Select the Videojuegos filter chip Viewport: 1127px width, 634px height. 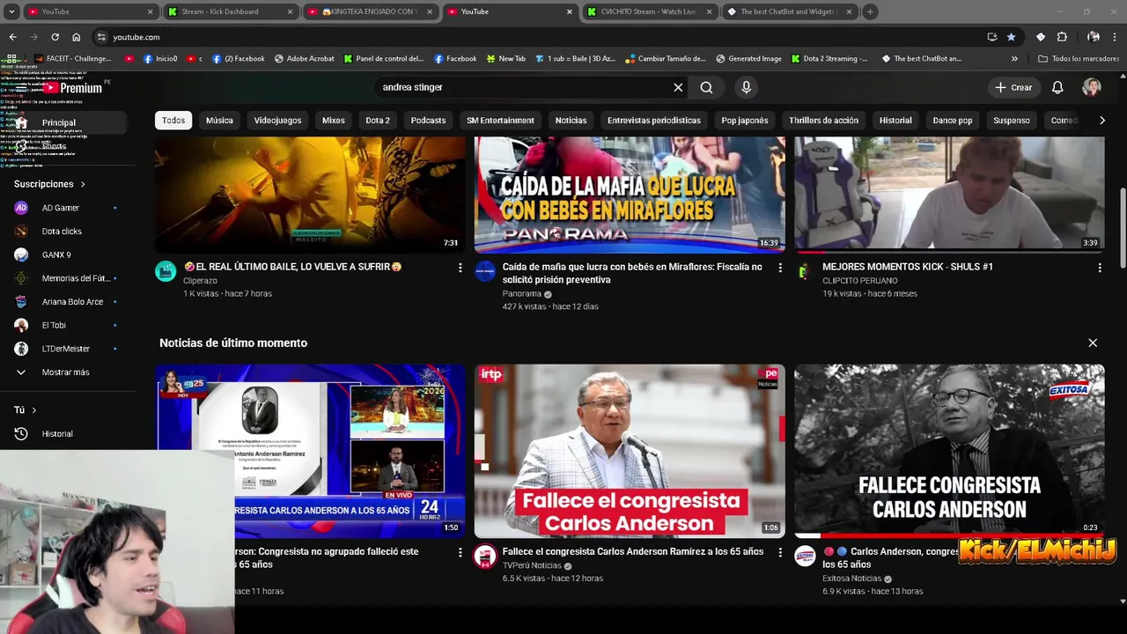tap(277, 121)
